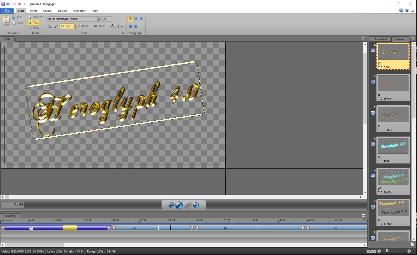Click the red X delete icon
Image resolution: width=417 pixels, height=255 pixels.
20,4
